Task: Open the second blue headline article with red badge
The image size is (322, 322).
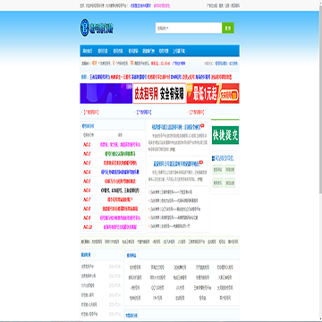Action: coord(175,164)
